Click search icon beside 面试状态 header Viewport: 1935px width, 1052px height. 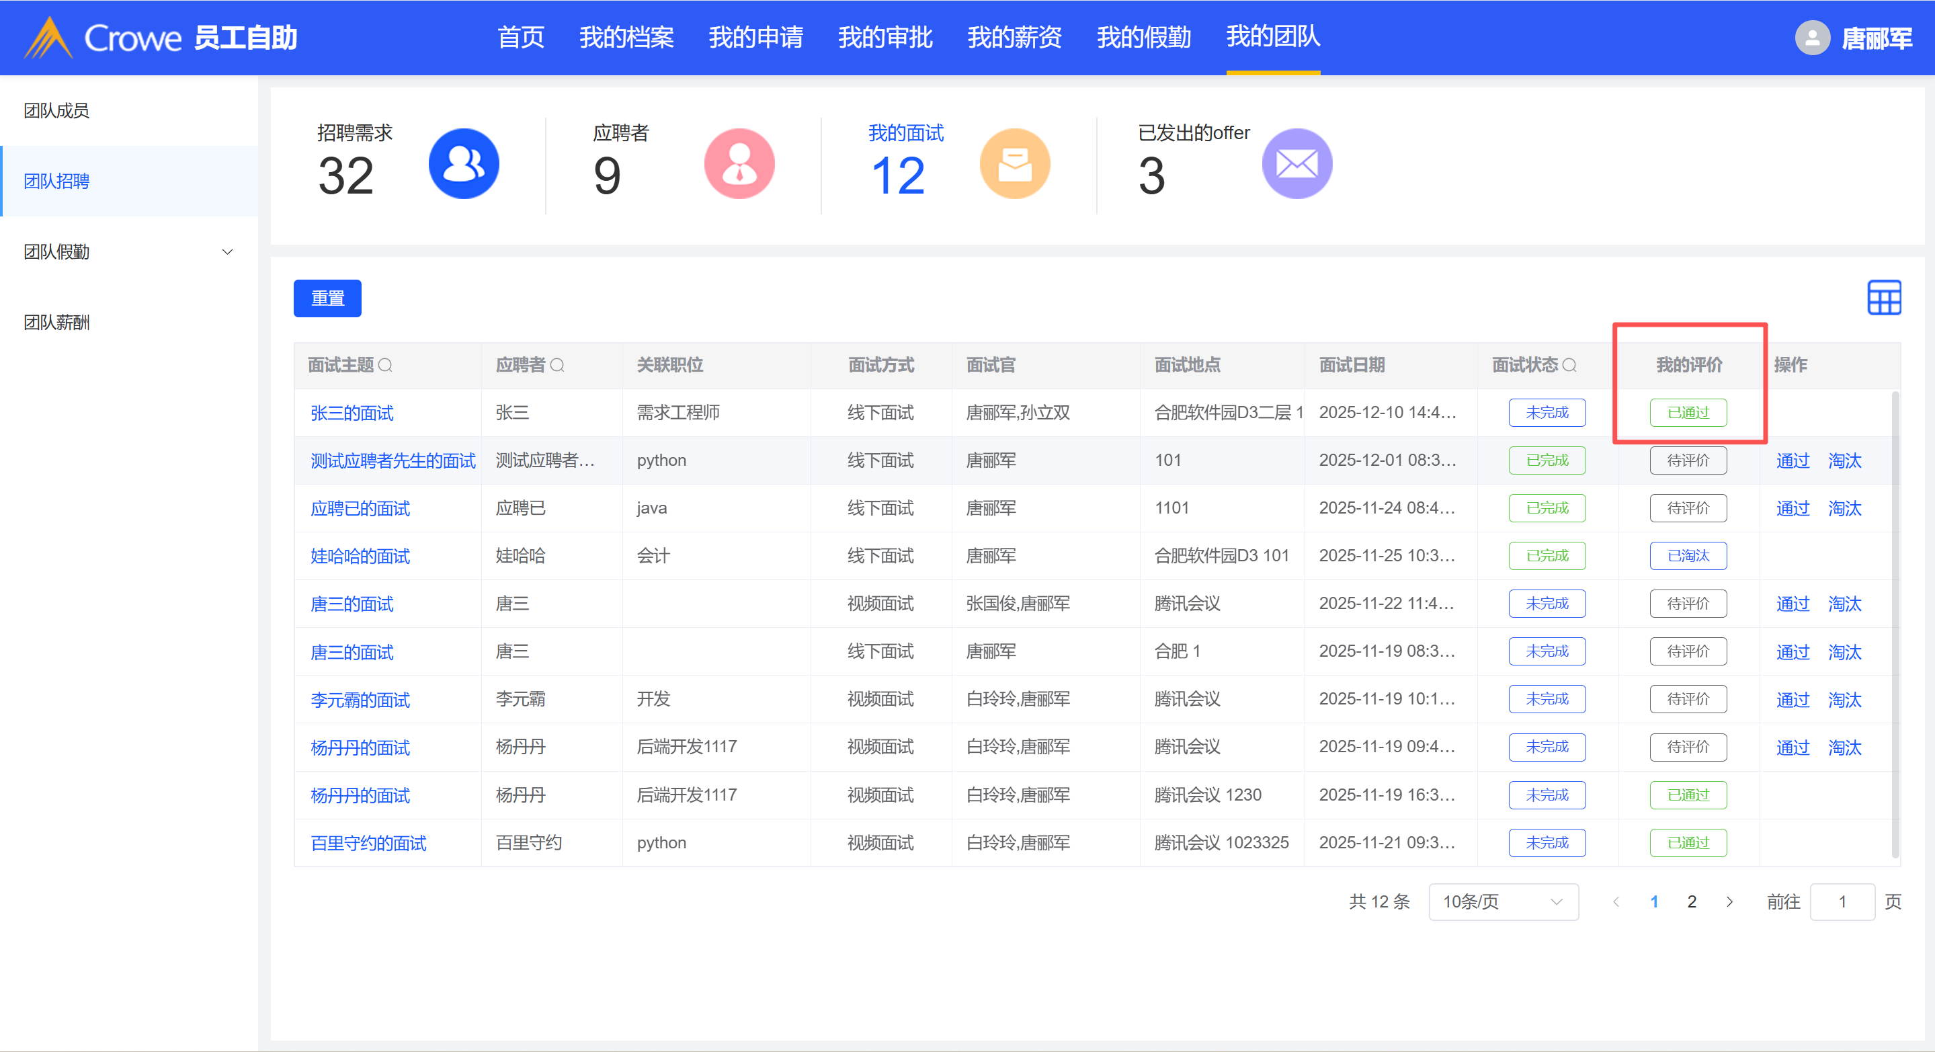1569,365
